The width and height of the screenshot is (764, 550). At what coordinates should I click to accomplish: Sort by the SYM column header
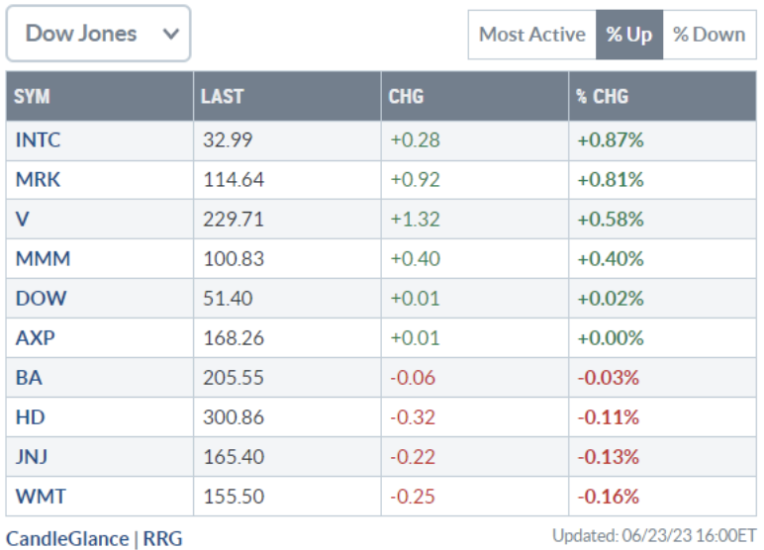coord(33,97)
